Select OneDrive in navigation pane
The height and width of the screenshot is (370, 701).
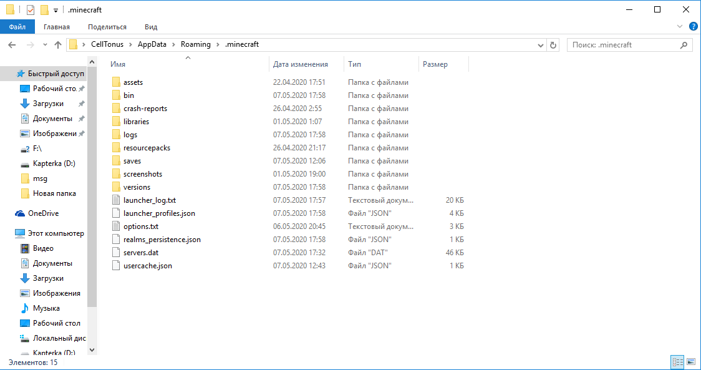[x=37, y=213]
